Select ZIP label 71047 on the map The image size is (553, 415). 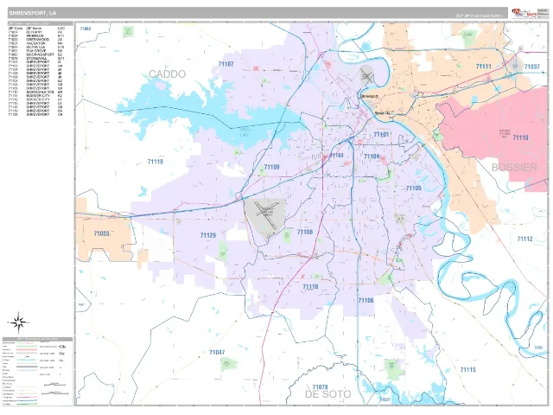click(x=217, y=352)
